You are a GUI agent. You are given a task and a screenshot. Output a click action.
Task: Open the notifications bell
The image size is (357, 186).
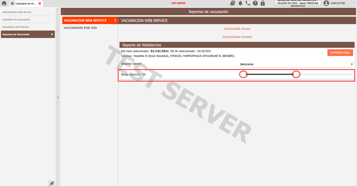coord(240,3)
